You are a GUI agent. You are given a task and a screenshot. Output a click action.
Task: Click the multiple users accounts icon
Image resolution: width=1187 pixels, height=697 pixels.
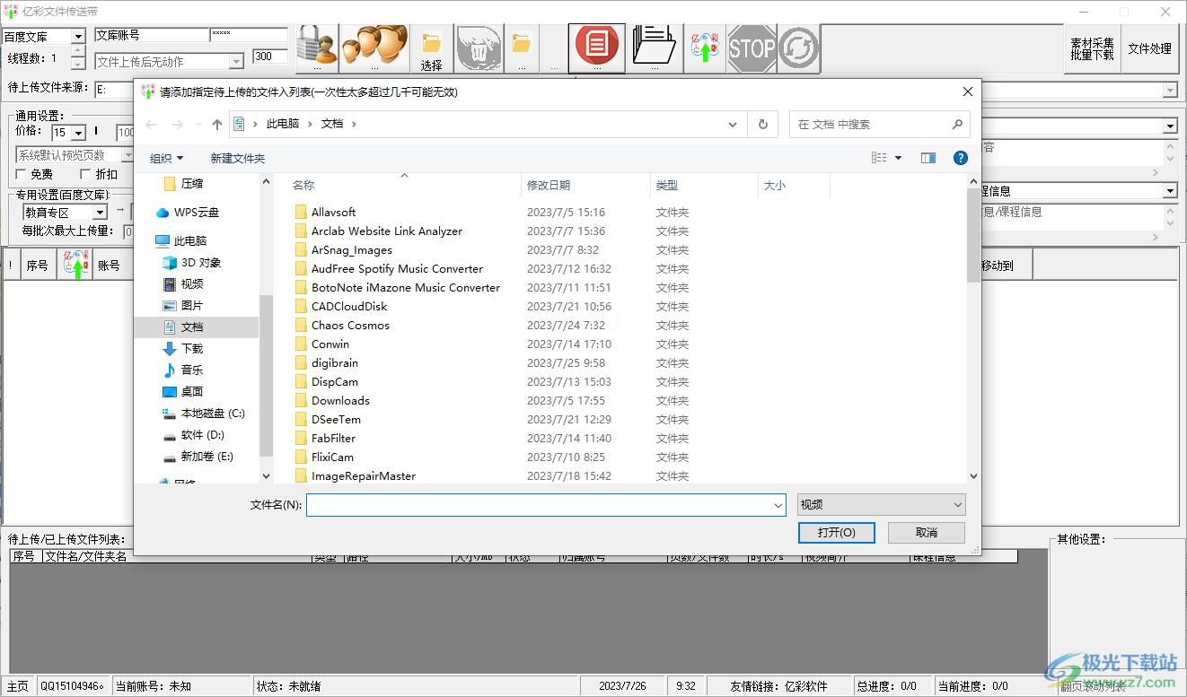point(374,48)
